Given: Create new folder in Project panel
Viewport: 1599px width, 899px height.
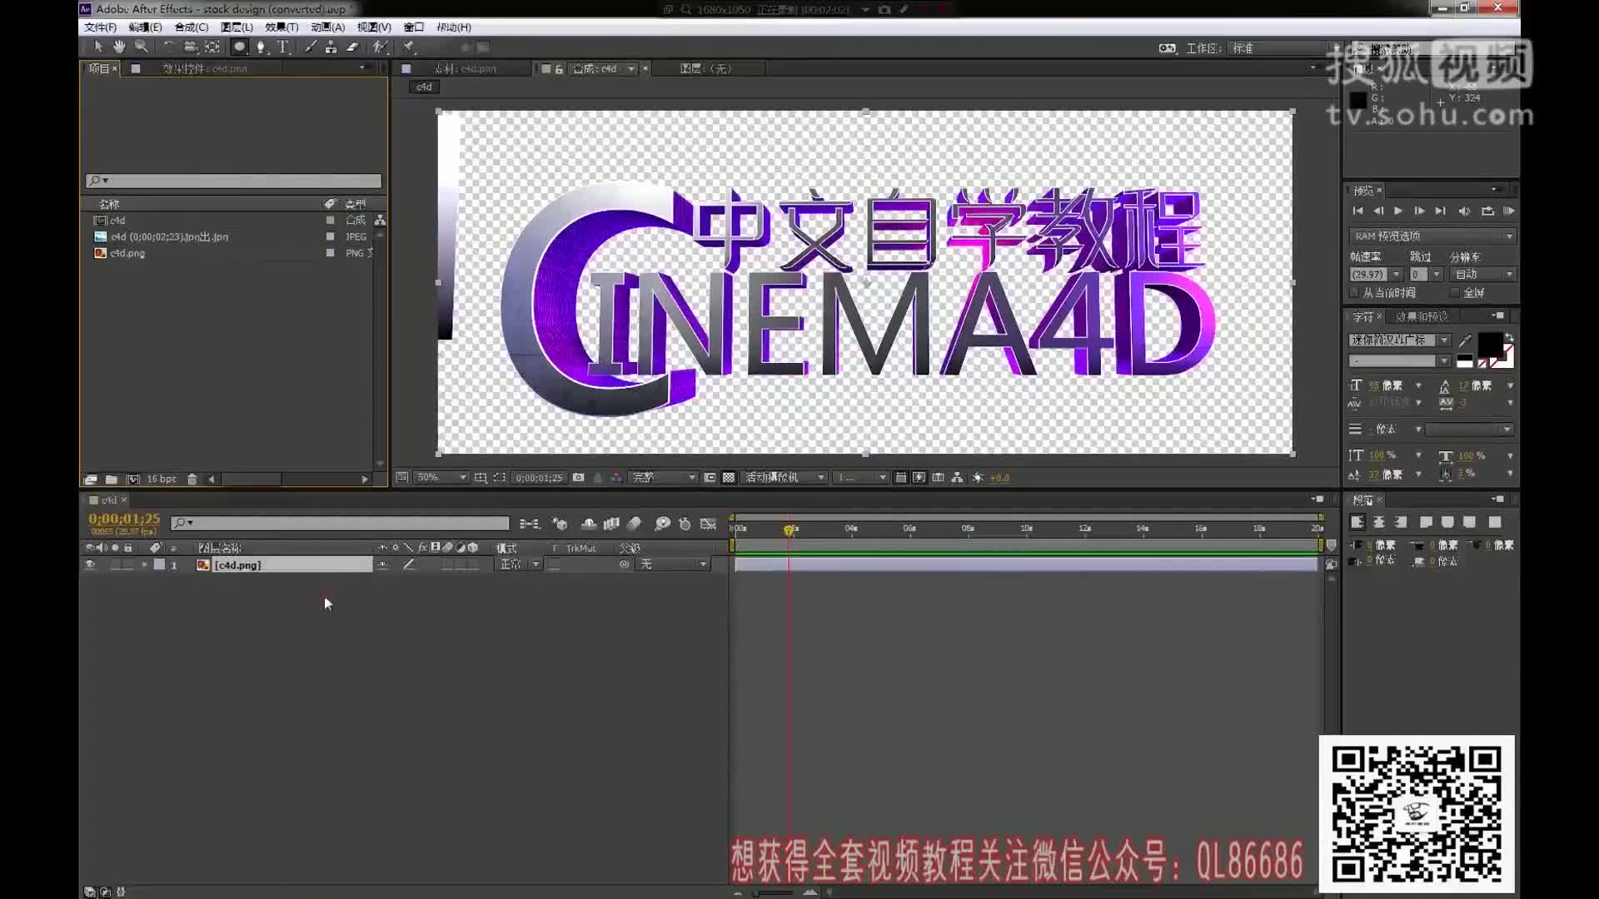Looking at the screenshot, I should coord(112,479).
